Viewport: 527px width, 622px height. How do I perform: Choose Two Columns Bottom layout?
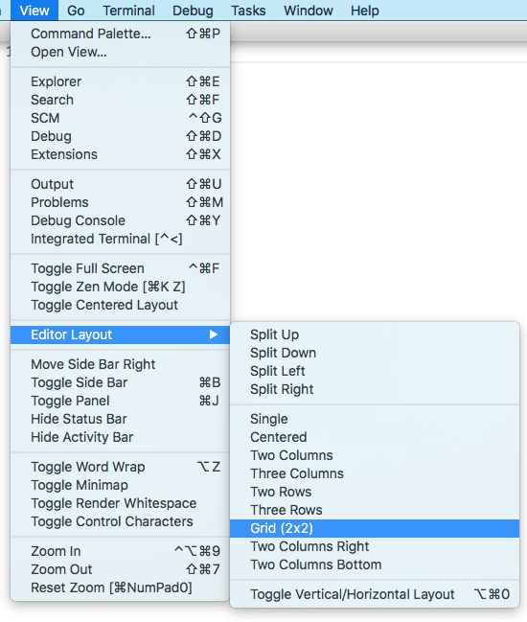coord(375,564)
